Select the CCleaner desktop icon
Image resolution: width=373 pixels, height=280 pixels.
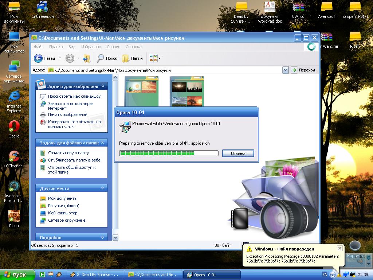point(14,156)
